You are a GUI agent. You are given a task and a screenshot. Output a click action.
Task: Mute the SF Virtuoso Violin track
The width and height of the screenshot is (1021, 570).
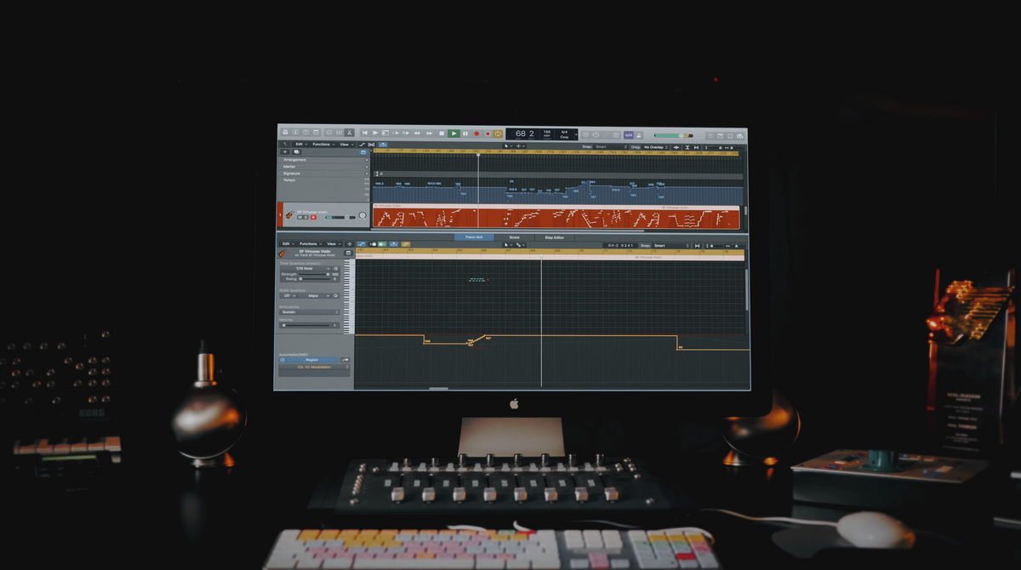click(x=300, y=218)
